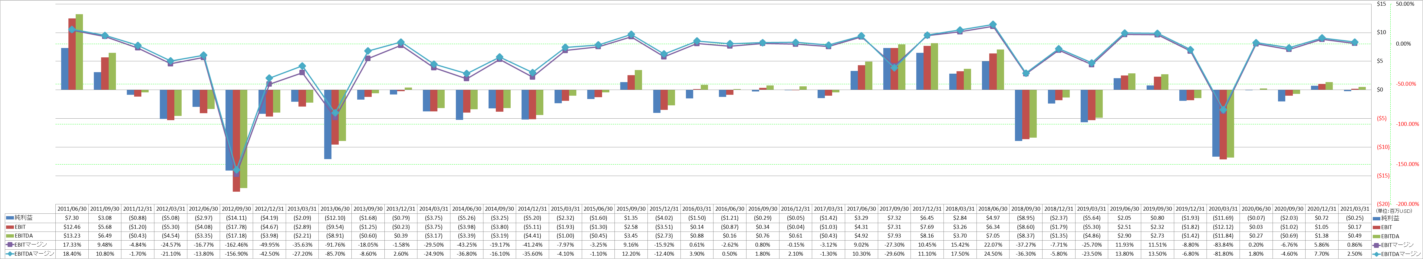Click the EBITDA legend entry right of the chart
Viewport: 1423px width, 259px height.
(1387, 236)
